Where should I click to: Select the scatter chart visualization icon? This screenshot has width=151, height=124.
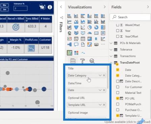pos(83,28)
